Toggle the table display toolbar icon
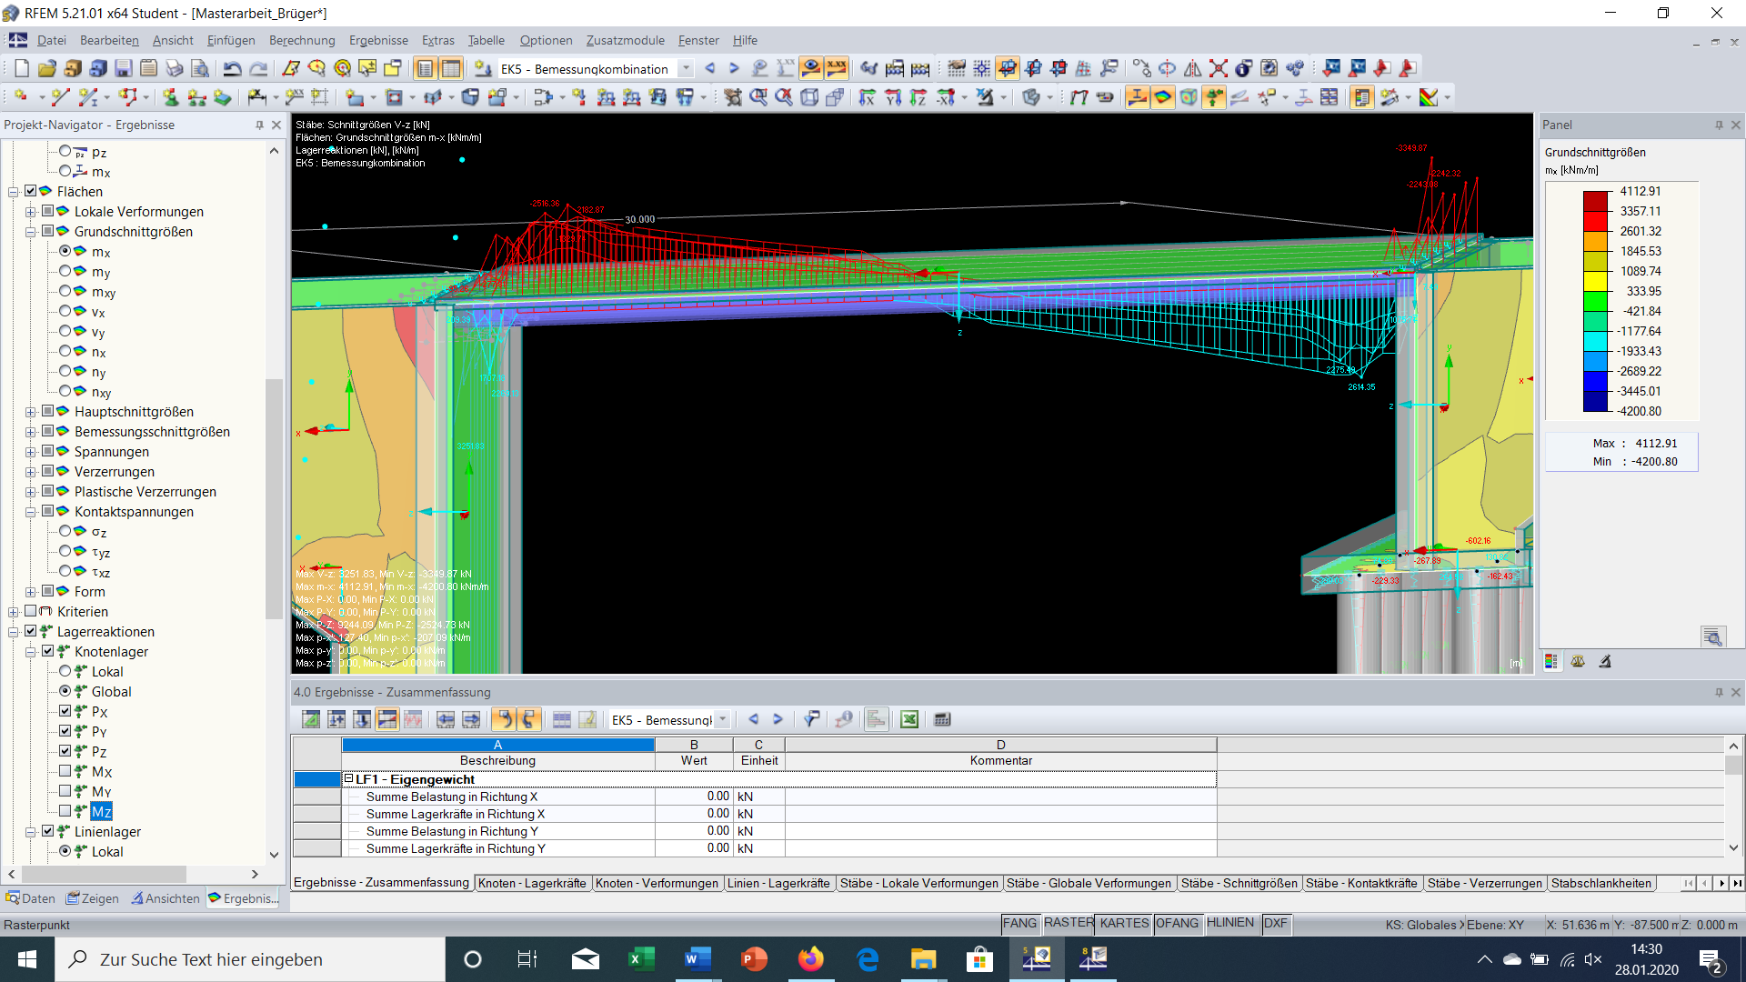Image resolution: width=1746 pixels, height=982 pixels. (x=451, y=68)
